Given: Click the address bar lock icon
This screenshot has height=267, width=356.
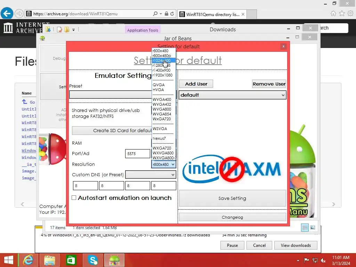Looking at the screenshot, I should [167, 14].
